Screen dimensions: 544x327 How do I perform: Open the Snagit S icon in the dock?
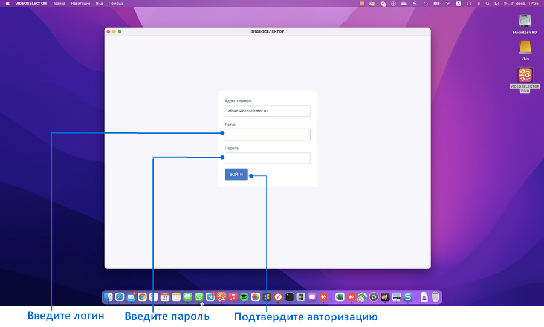click(408, 297)
